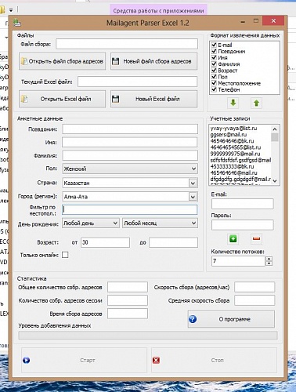Click the Уровень добавления данных progress bar
Screen dimensions: 296x392
[148, 336]
